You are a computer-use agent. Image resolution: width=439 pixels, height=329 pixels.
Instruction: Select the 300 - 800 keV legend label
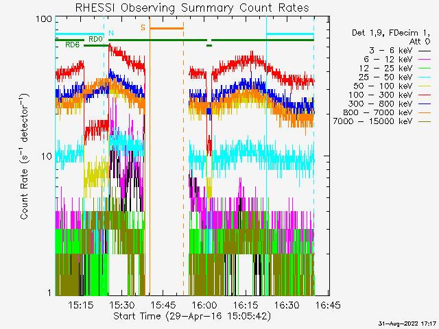(381, 103)
